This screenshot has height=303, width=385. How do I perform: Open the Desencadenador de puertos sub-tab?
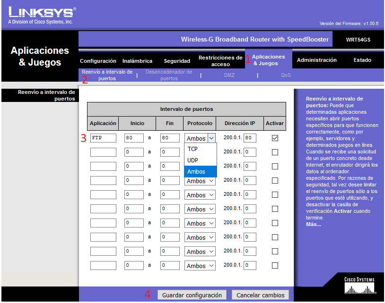pyautogui.click(x=169, y=75)
